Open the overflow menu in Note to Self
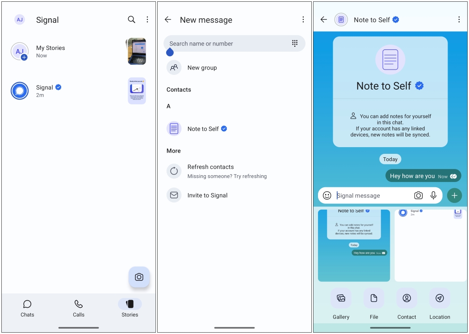The height and width of the screenshot is (334, 469). pos(459,20)
